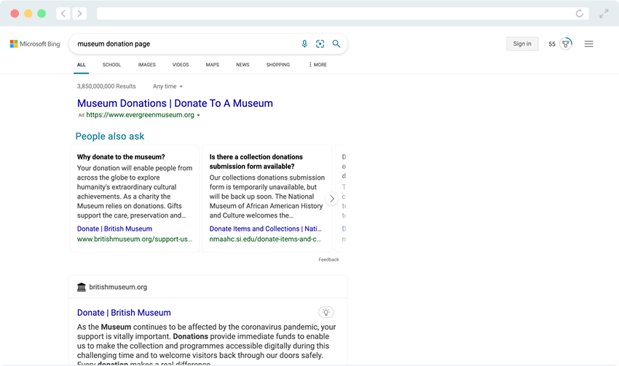The image size is (619, 366).
Task: Switch to the NEWS tab
Action: click(x=243, y=65)
